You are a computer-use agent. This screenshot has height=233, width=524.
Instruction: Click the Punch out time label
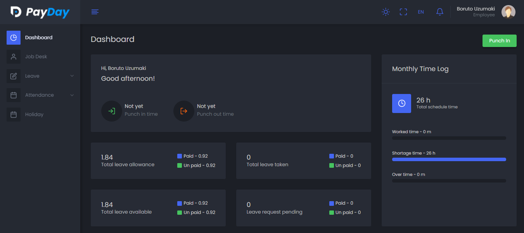(215, 114)
